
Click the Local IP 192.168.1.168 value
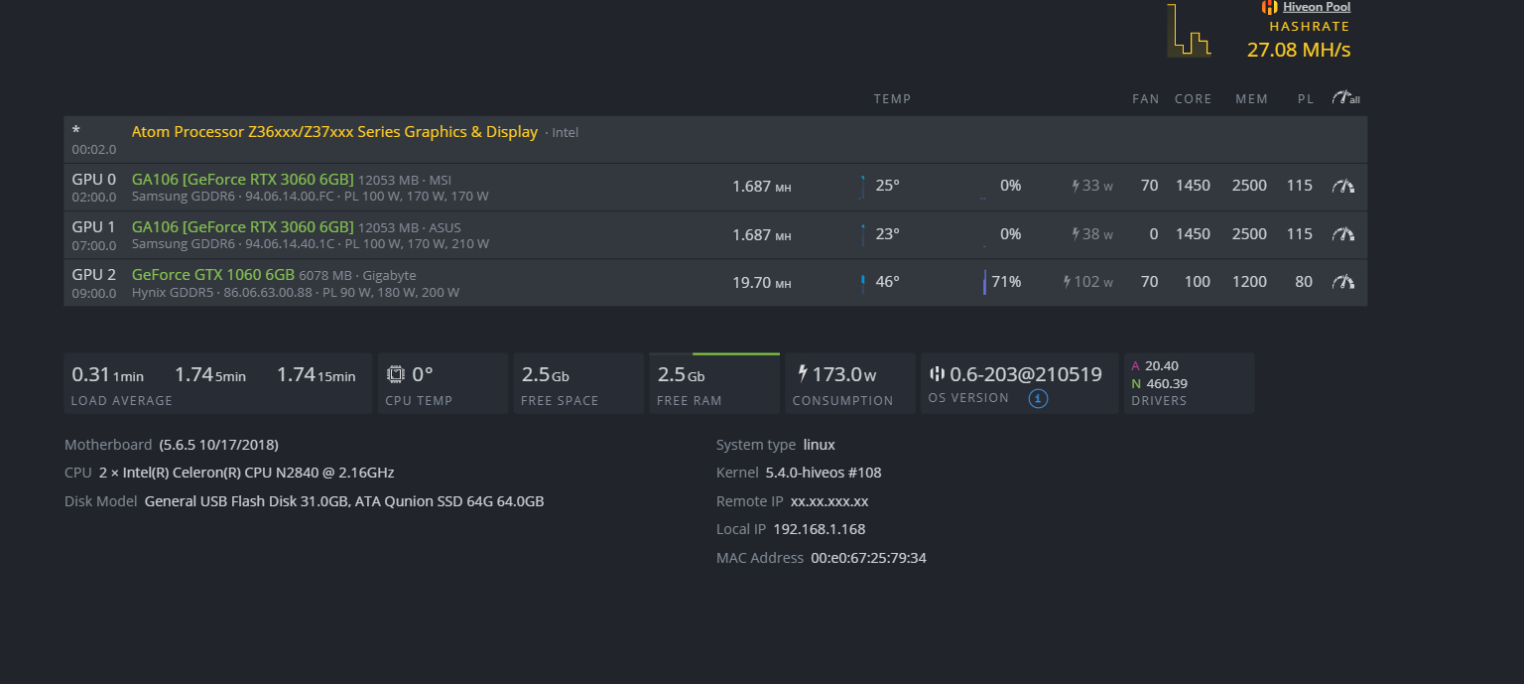(819, 529)
